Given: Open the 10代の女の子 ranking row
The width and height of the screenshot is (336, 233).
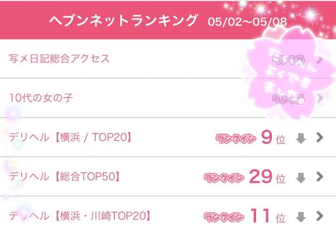Looking at the screenshot, I should point(168,98).
